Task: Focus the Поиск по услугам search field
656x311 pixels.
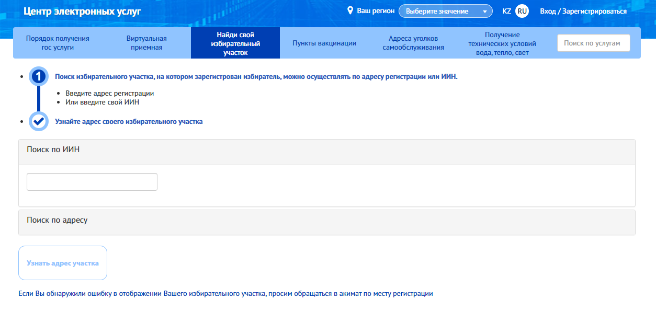Action: pos(594,43)
